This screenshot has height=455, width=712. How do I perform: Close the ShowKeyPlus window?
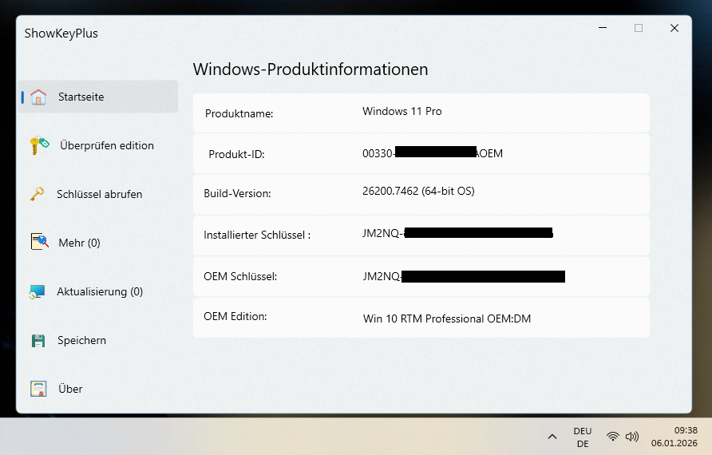coord(674,28)
